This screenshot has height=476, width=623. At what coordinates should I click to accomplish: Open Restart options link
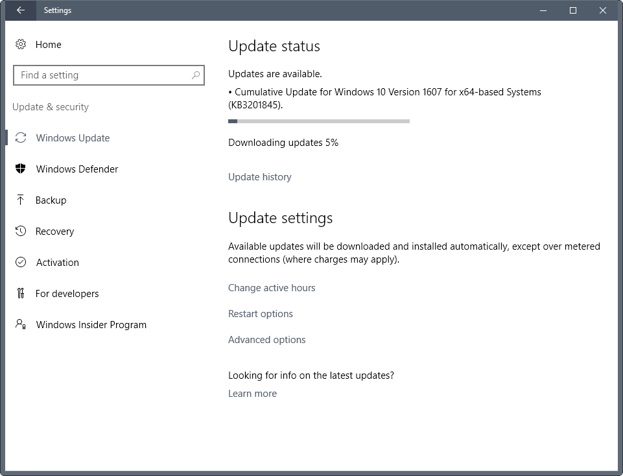(x=261, y=314)
